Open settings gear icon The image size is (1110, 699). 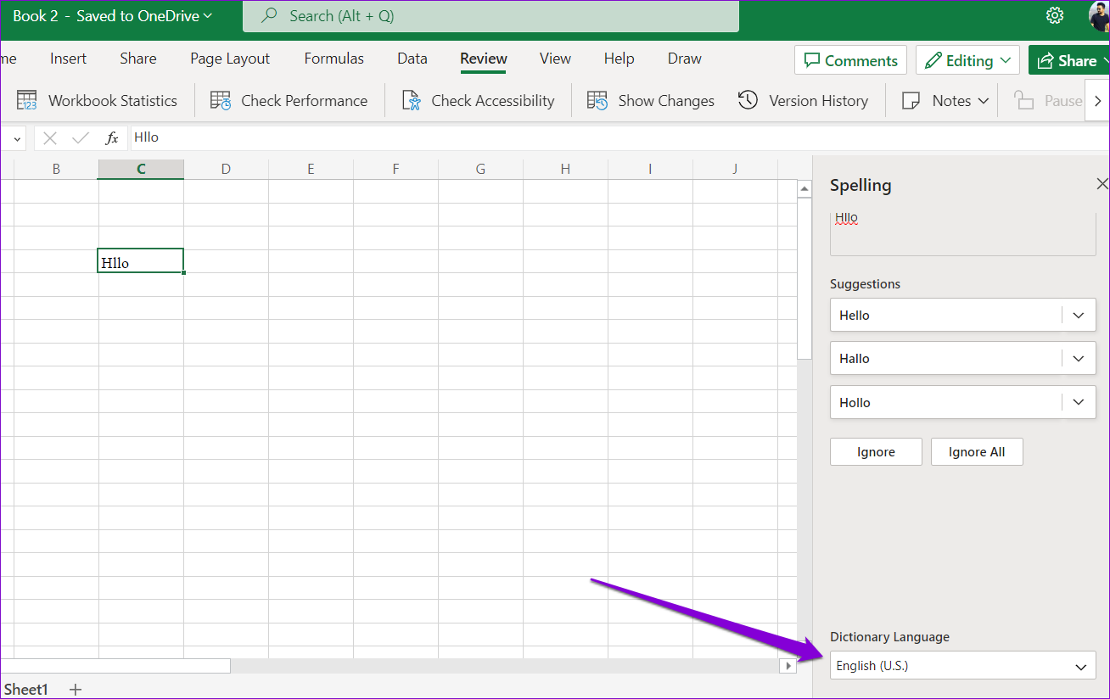pyautogui.click(x=1055, y=15)
